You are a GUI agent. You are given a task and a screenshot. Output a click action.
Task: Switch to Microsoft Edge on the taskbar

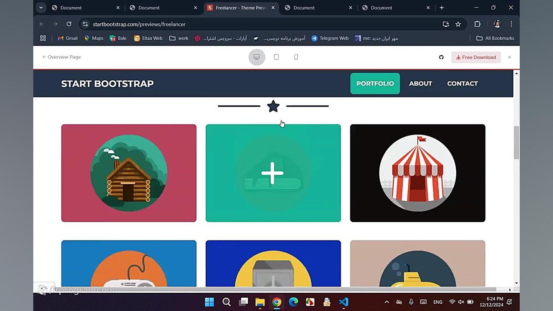pos(293,302)
